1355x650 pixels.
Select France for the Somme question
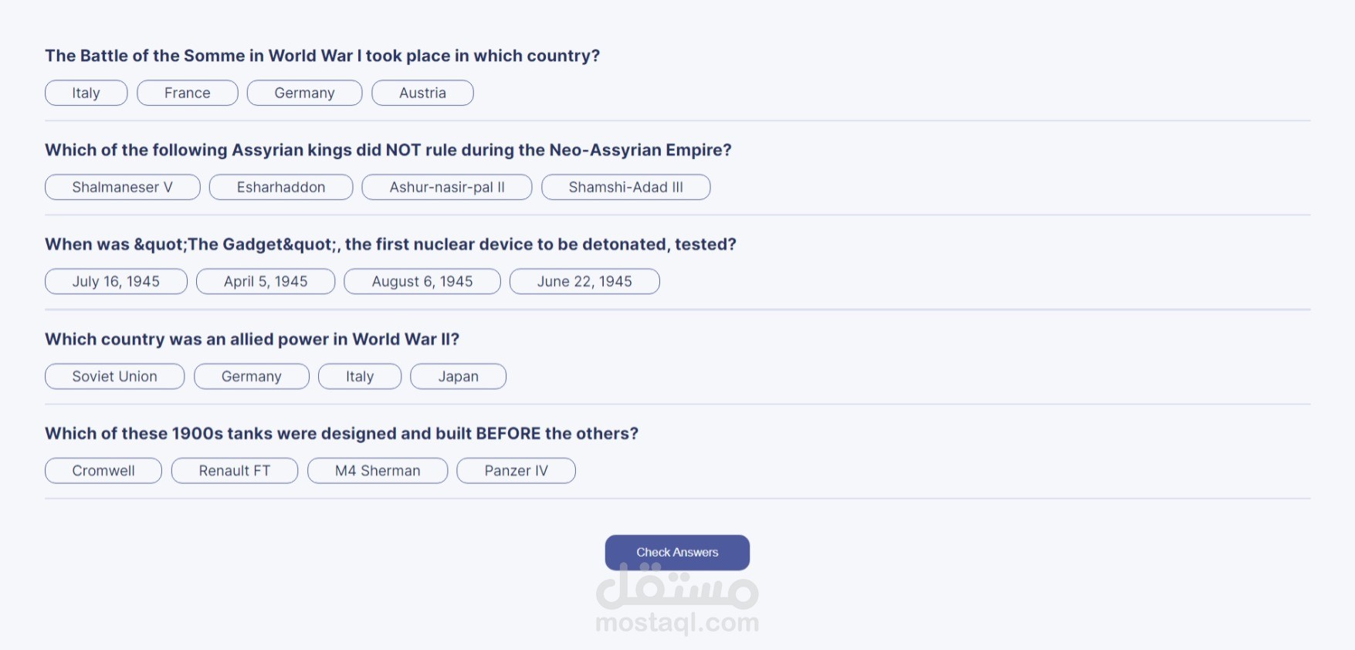(188, 93)
